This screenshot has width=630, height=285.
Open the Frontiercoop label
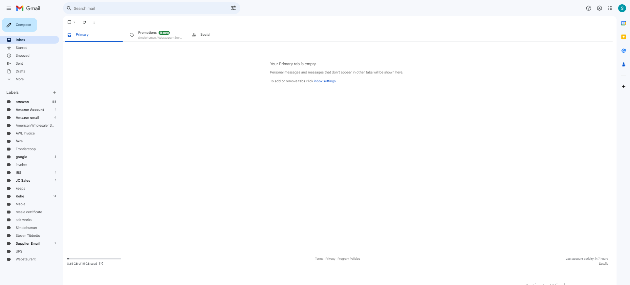tap(30, 149)
